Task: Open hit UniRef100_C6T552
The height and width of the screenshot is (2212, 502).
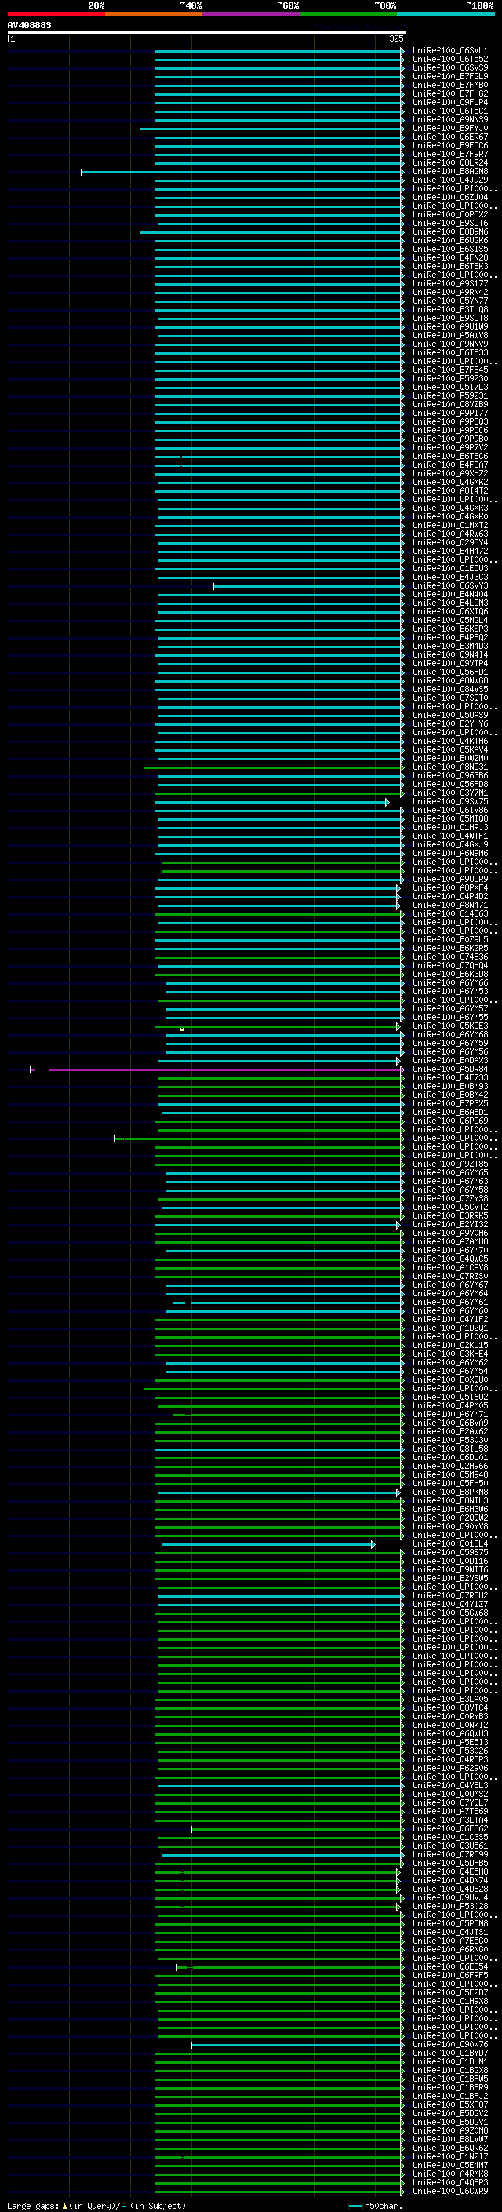Action: point(449,60)
